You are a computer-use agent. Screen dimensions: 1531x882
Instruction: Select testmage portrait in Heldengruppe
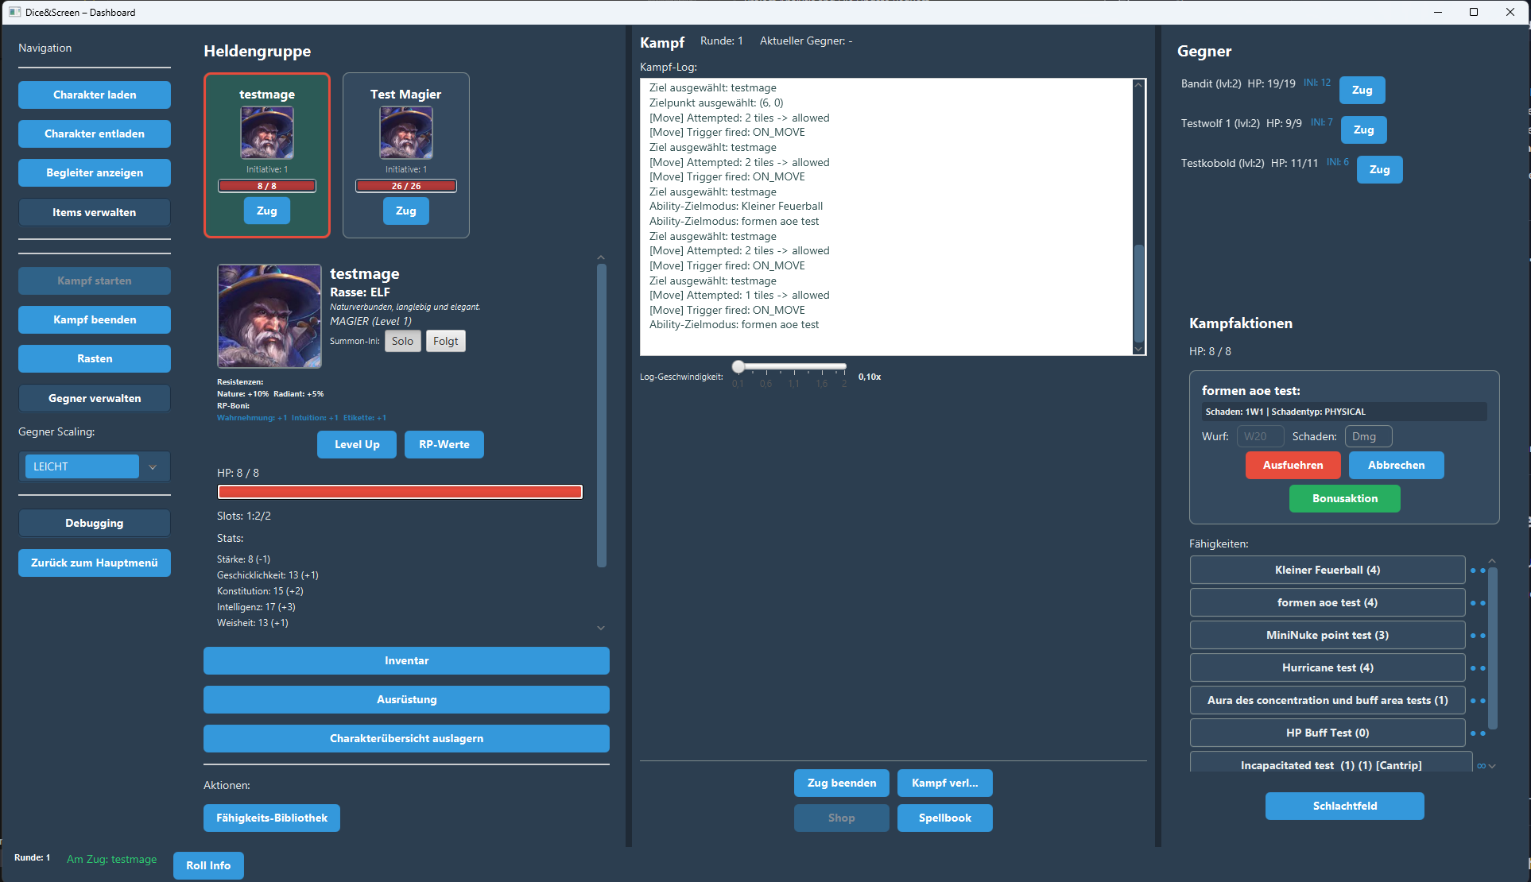click(267, 133)
